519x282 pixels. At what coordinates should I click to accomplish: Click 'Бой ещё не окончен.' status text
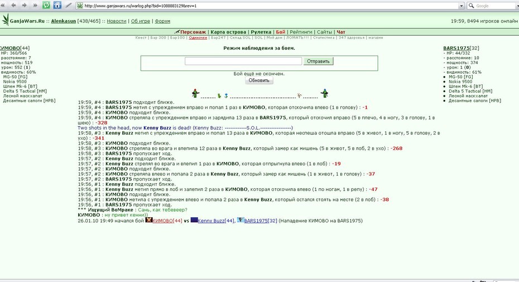pyautogui.click(x=259, y=74)
